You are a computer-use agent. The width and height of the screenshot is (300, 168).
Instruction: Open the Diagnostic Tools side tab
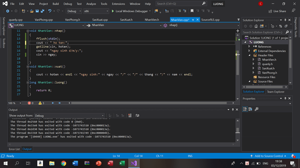coord(296,27)
